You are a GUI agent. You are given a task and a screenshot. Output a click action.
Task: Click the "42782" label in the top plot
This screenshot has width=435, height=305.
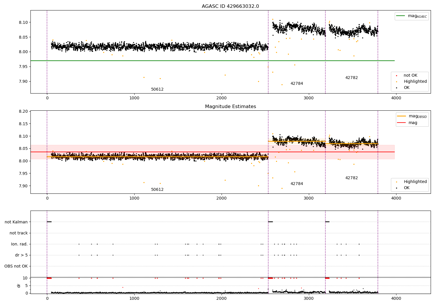click(x=351, y=78)
